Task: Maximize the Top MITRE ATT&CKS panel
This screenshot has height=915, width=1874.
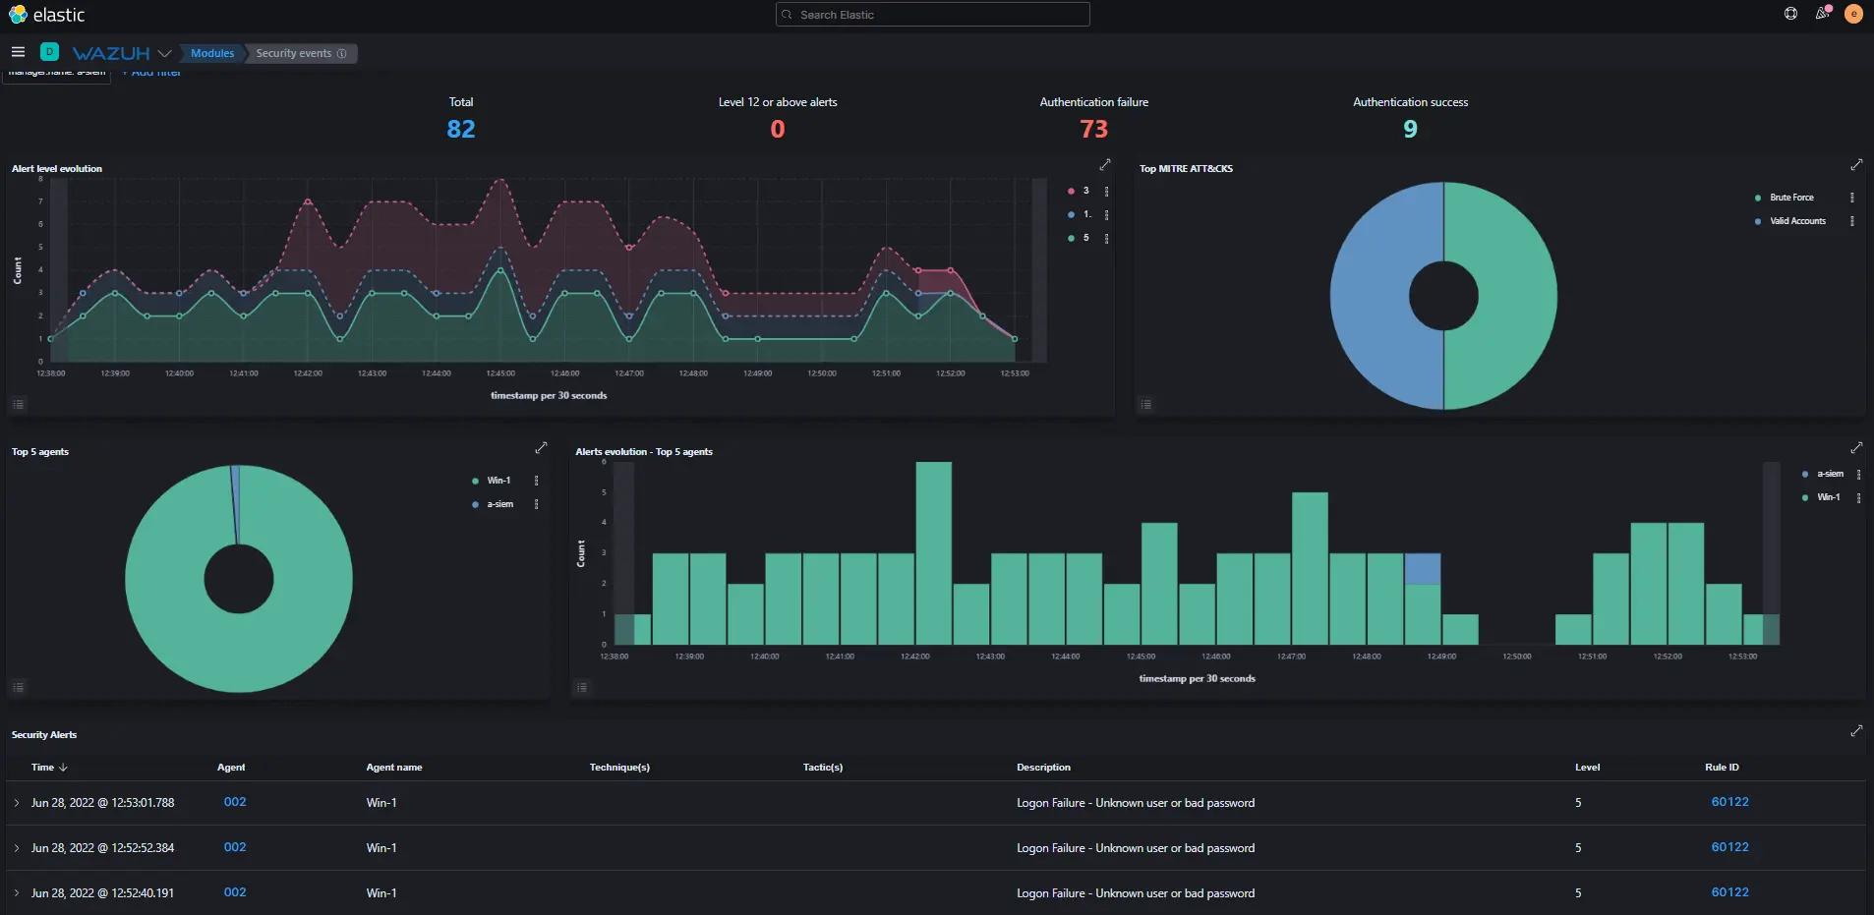Action: pyautogui.click(x=1855, y=165)
